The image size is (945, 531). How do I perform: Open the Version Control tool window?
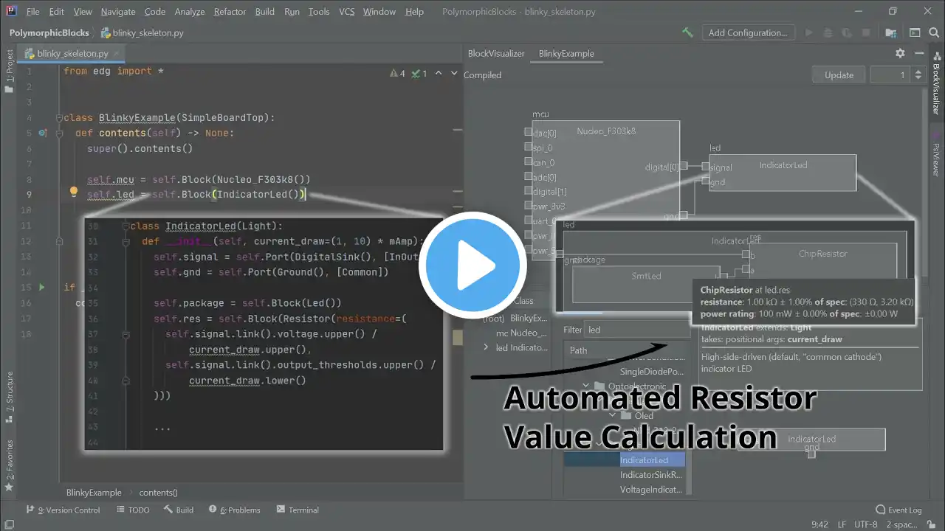(x=63, y=510)
